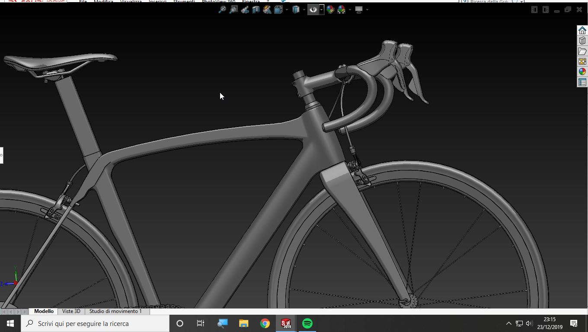Open the View Palette task pane tab
Screen dimensions: 588x332
[582, 61]
